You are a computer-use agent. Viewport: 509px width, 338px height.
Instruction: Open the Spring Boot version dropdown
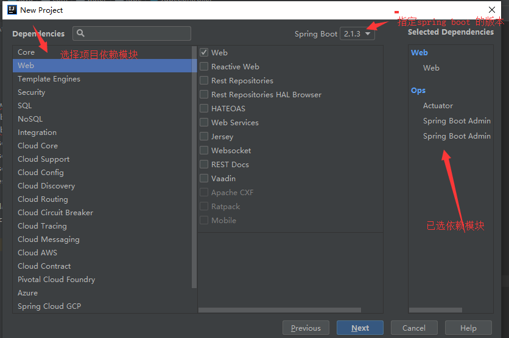(x=357, y=33)
